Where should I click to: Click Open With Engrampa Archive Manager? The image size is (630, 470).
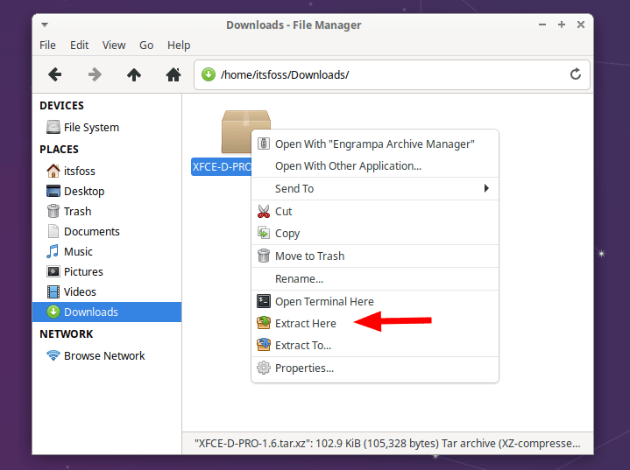[374, 144]
